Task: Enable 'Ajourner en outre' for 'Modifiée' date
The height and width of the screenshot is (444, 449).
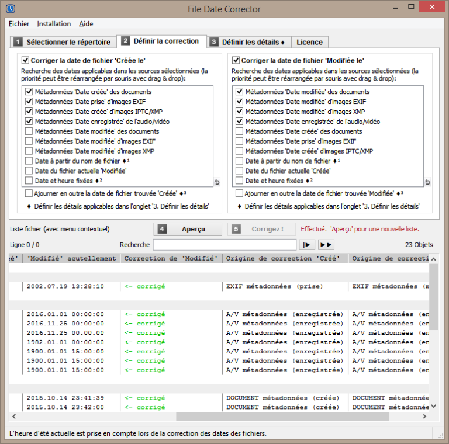Action: pyautogui.click(x=239, y=193)
